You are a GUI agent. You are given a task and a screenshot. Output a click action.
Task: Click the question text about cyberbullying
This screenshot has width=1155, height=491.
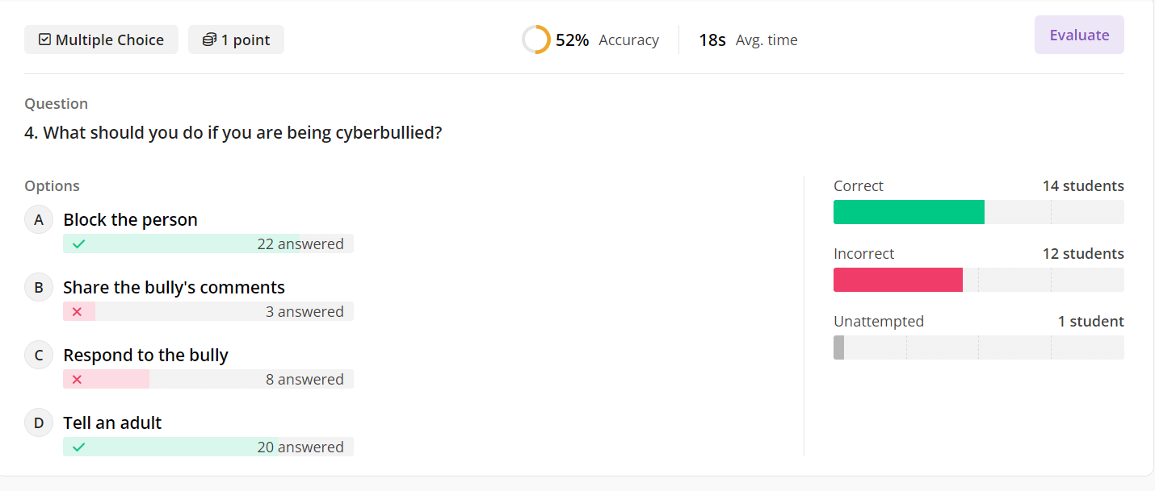pyautogui.click(x=233, y=133)
